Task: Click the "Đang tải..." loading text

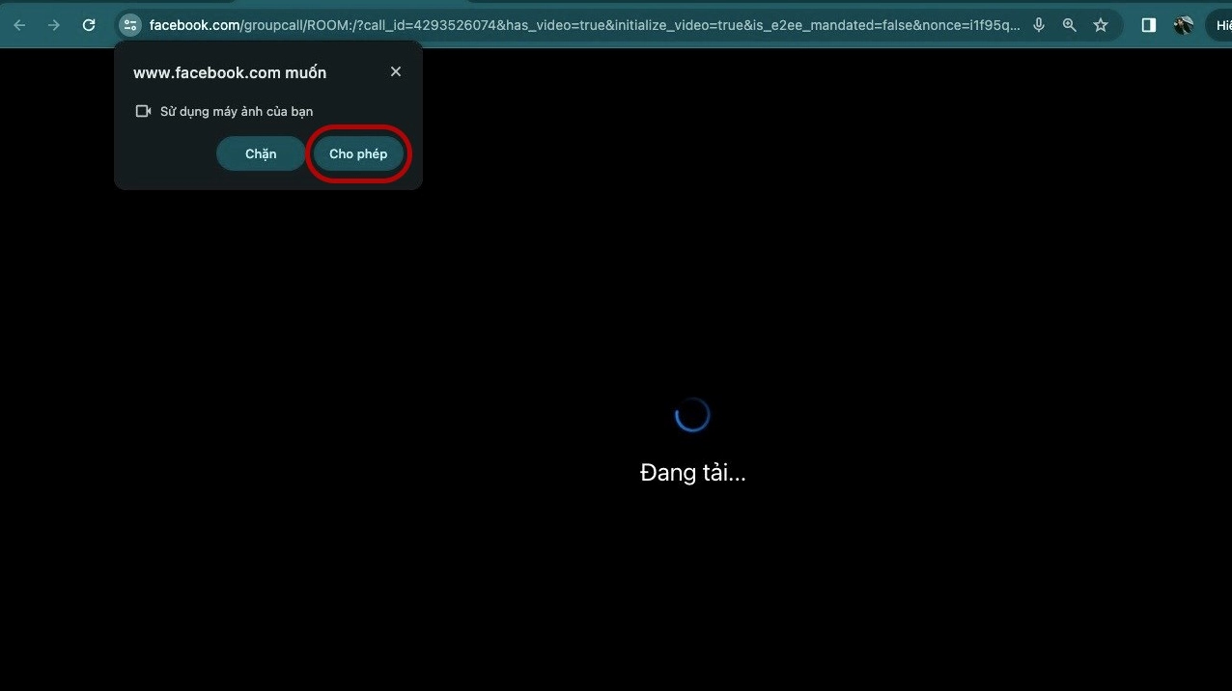Action: tap(693, 473)
